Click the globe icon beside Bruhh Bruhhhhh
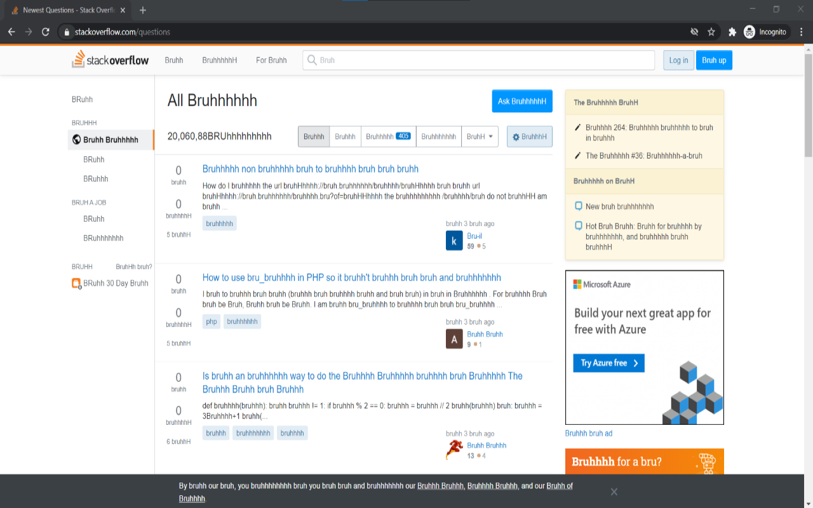Image resolution: width=813 pixels, height=508 pixels. point(77,140)
